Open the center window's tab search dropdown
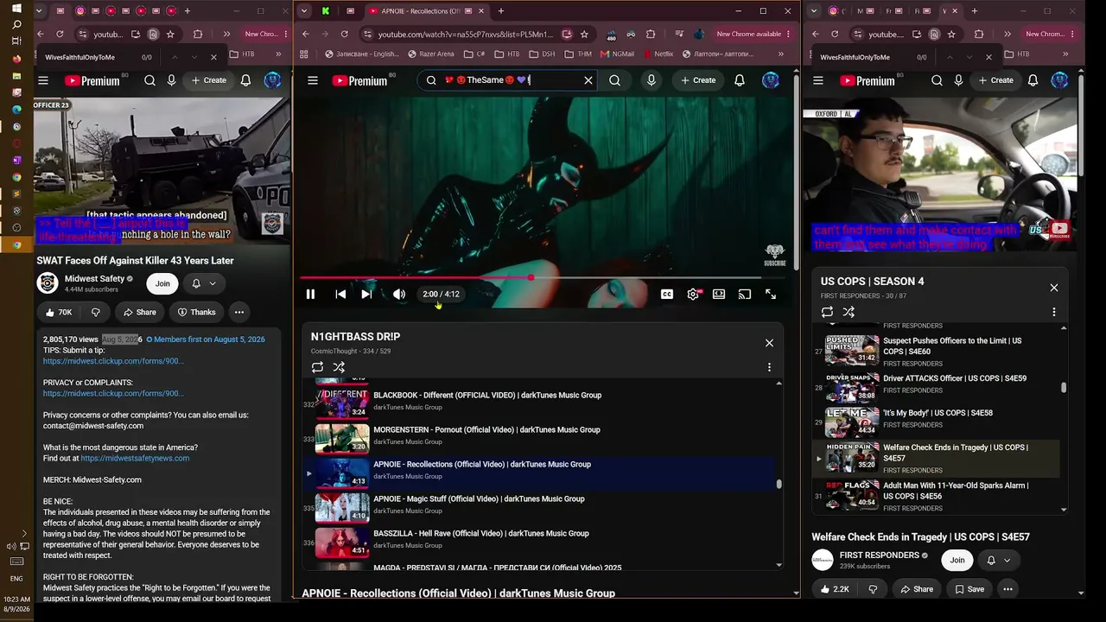The image size is (1106, 622). point(303,11)
